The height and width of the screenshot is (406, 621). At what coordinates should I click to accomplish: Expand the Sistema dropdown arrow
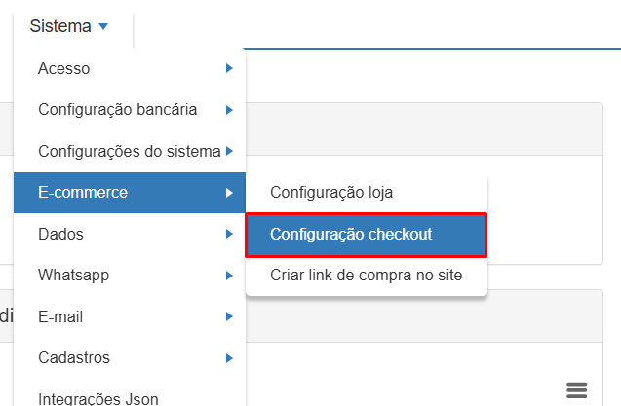click(104, 26)
